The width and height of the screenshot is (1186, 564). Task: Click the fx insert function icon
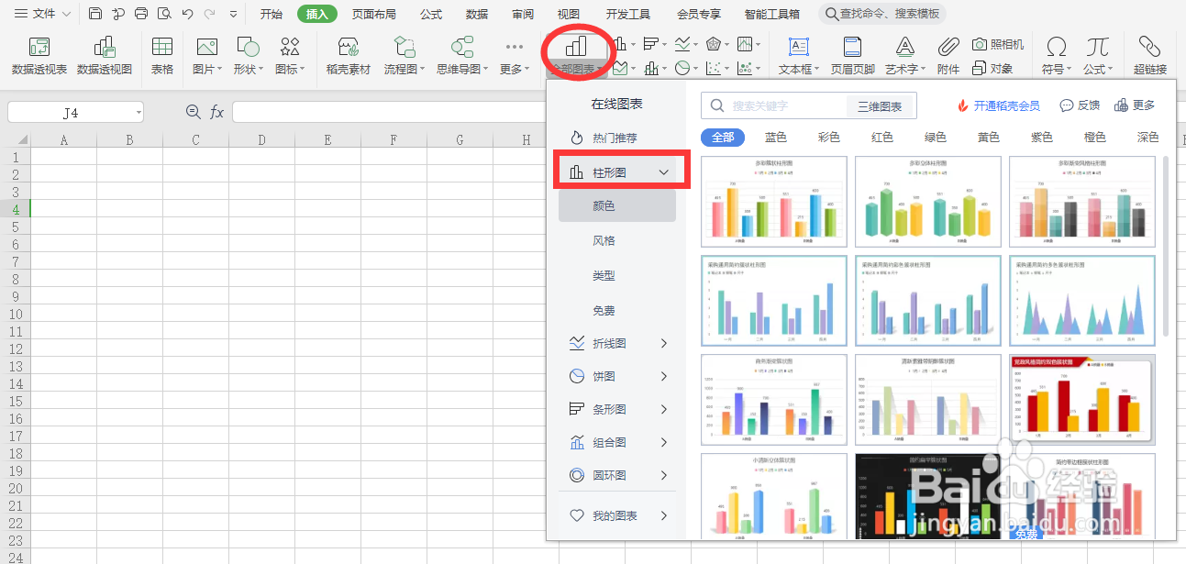[217, 112]
